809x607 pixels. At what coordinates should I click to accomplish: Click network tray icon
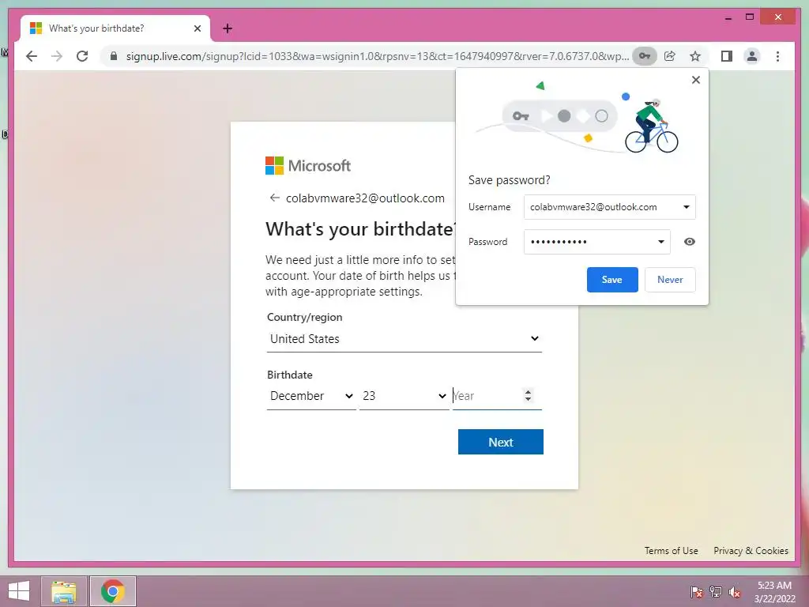point(716,592)
